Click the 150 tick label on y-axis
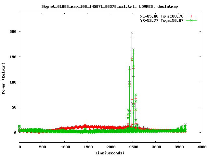The width and height of the screenshot is (208, 156). coord(12,57)
